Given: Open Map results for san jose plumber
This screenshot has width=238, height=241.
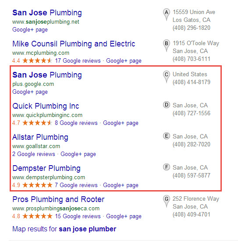Looking at the screenshot, I should [x=64, y=229].
